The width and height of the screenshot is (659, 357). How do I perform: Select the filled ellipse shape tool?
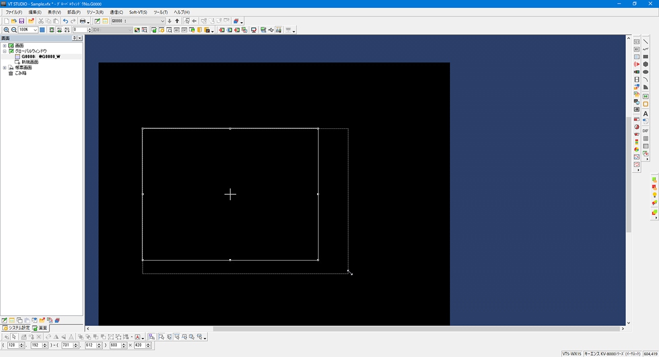coord(646,72)
